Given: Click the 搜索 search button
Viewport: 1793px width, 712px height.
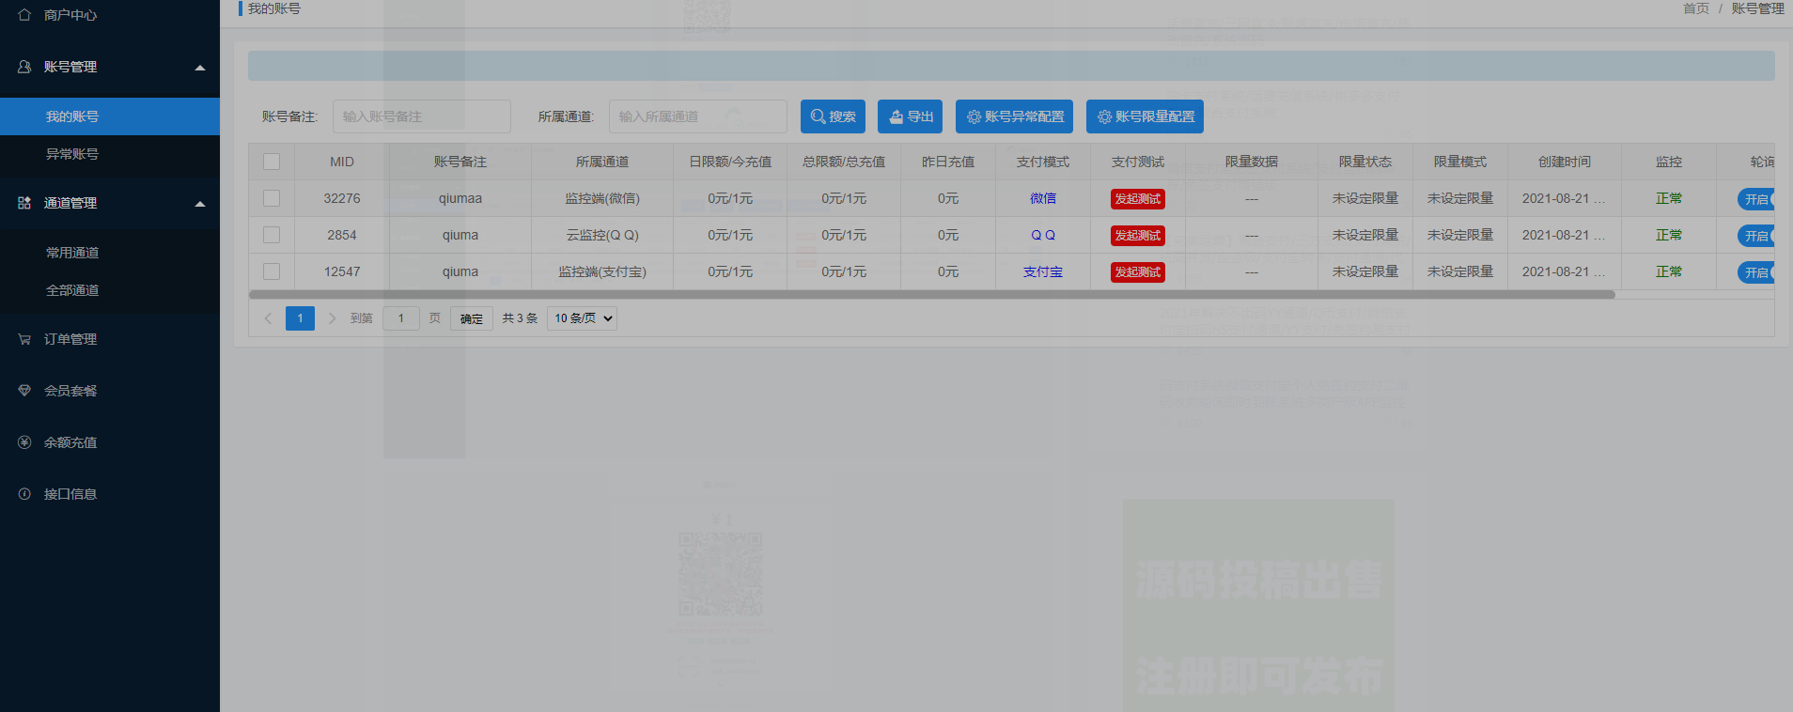Looking at the screenshot, I should coord(833,116).
